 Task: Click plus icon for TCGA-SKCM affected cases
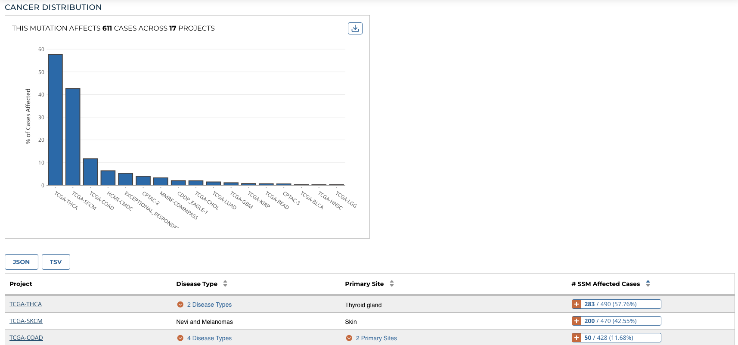[x=577, y=321]
